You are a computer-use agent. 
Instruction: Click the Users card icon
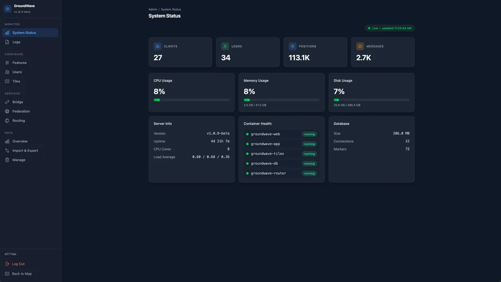coord(225,46)
